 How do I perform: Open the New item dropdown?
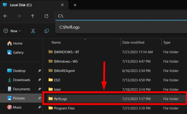12,31
